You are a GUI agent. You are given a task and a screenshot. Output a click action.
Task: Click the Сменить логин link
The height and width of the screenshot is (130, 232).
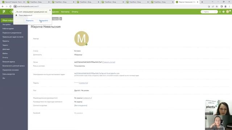(x=109, y=62)
